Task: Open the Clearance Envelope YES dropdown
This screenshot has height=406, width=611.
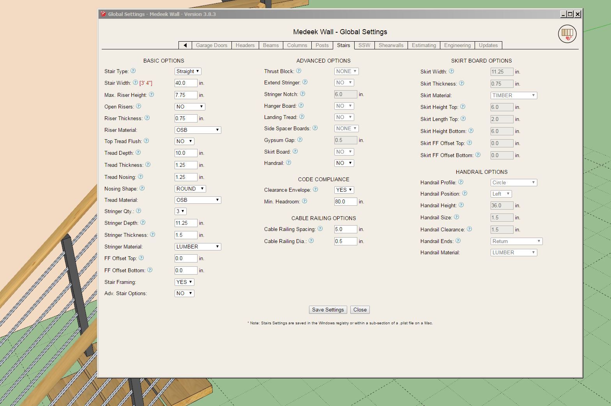Action: tap(344, 190)
